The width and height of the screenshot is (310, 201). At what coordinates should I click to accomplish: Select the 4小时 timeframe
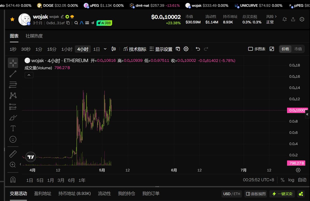point(83,49)
